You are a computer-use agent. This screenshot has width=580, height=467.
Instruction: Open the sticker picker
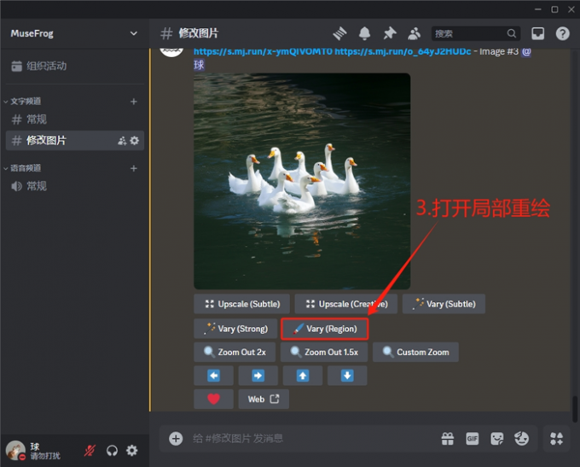pos(496,439)
